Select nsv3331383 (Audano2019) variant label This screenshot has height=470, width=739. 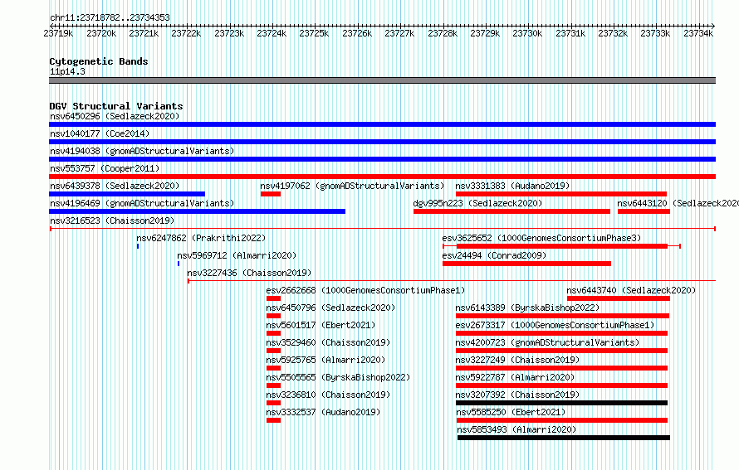pos(512,186)
